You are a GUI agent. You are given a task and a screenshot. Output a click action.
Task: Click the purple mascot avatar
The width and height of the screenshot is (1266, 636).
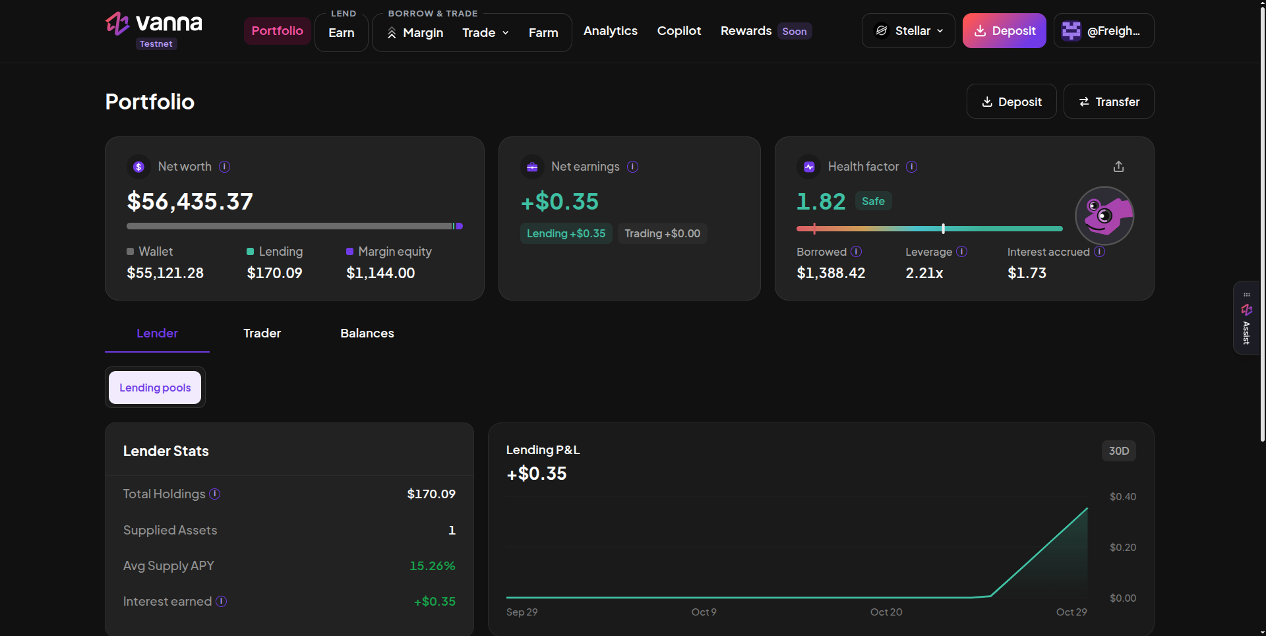1104,216
